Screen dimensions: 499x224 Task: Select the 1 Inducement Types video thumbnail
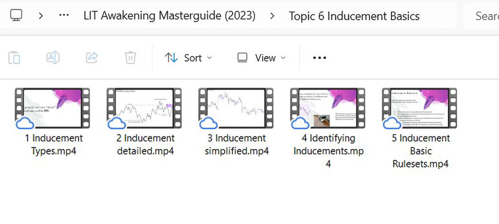tap(53, 108)
